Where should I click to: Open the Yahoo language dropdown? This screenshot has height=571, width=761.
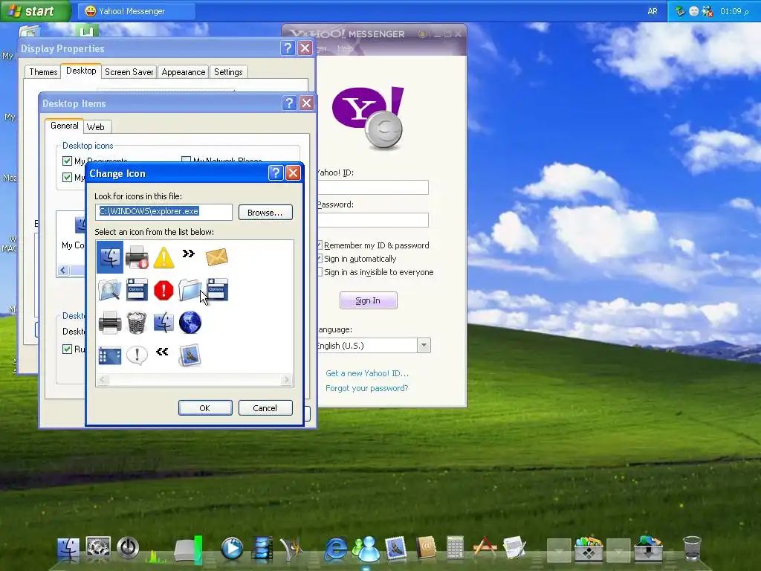(424, 346)
